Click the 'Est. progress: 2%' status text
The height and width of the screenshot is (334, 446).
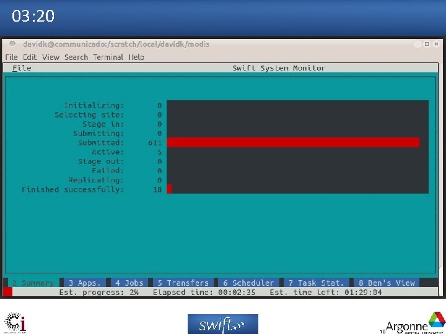point(98,292)
